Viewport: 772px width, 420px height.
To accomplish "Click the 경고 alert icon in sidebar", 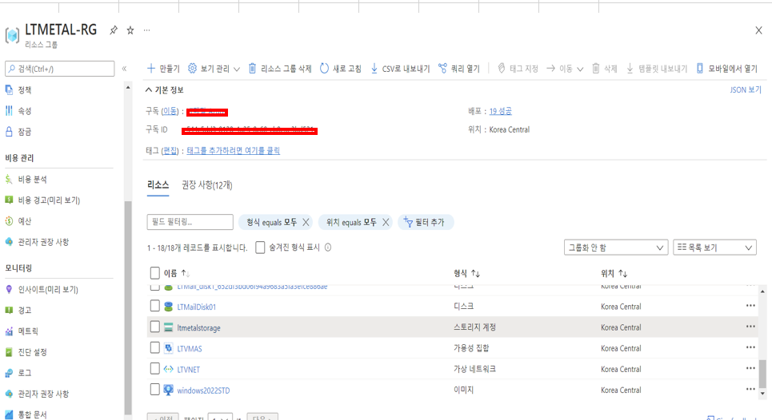I will click(9, 310).
